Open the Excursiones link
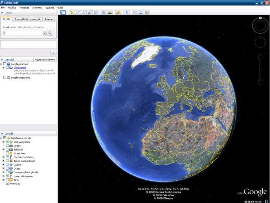Image resolution: width=270 pixels, height=203 pixels. click(20, 68)
